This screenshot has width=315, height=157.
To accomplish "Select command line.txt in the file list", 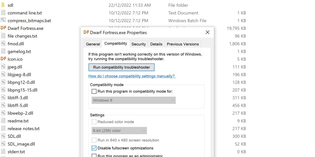I will tap(25, 13).
